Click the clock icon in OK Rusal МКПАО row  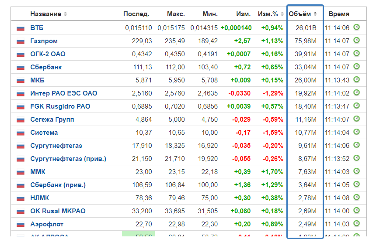click(357, 210)
